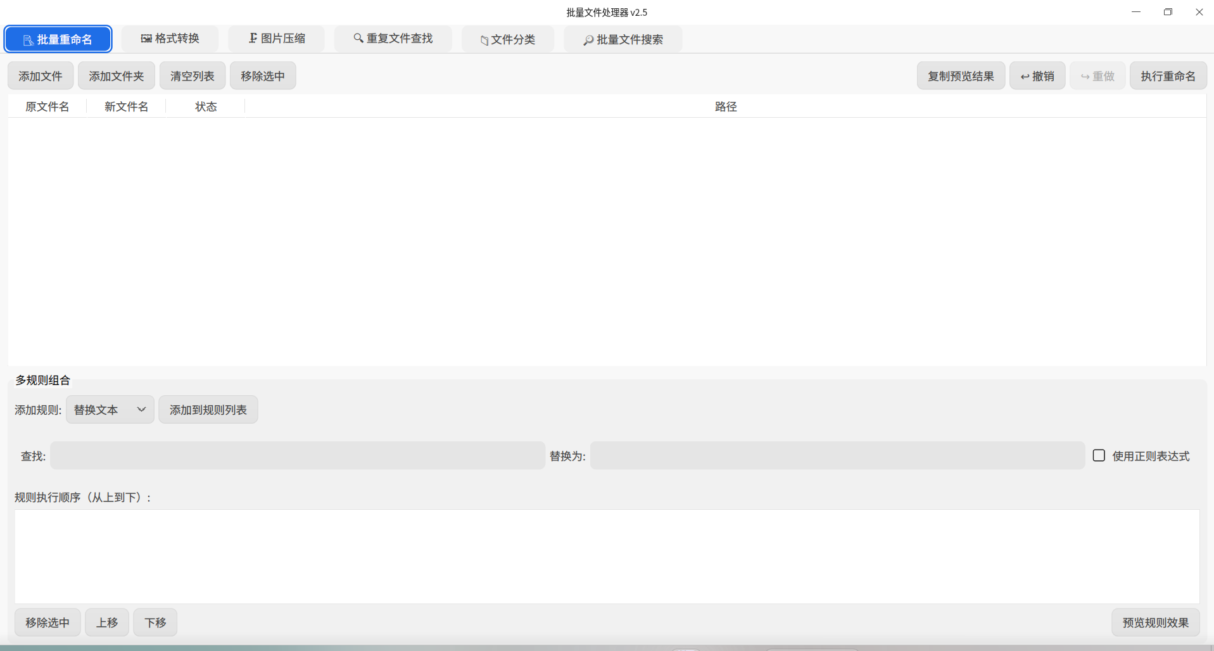This screenshot has width=1214, height=651.
Task: Close the 批量文件处理器 window
Action: [1199, 12]
